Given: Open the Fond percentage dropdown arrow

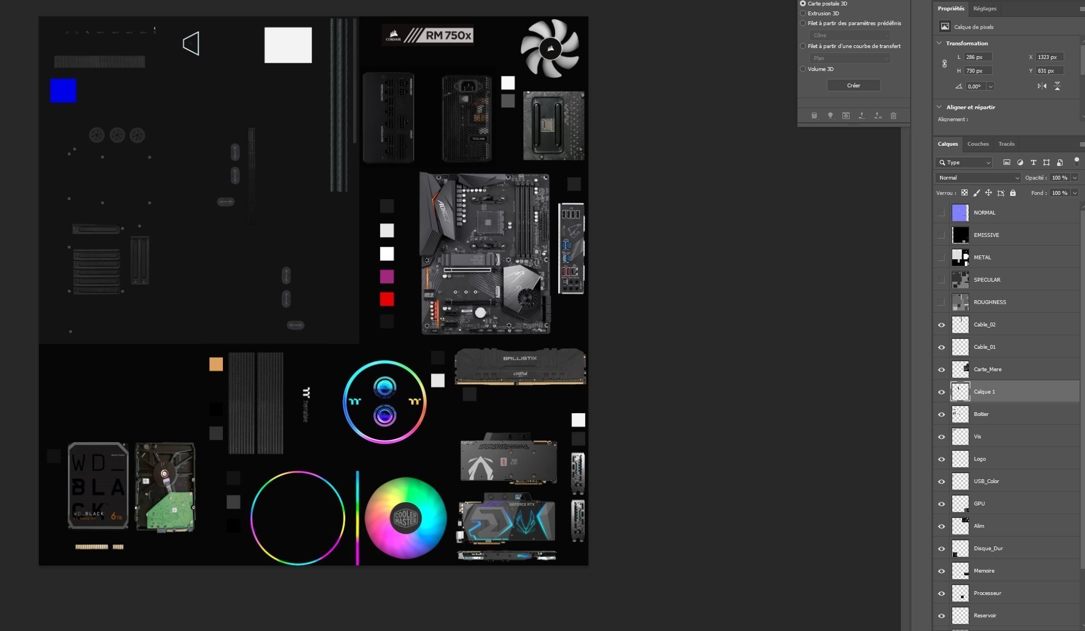Looking at the screenshot, I should [1075, 193].
